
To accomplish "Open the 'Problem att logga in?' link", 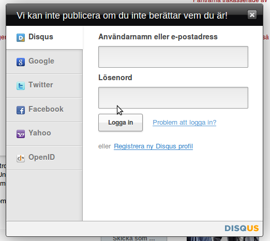I will pyautogui.click(x=184, y=123).
